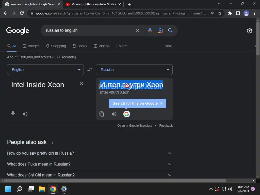Select the All results tab
Screen dimensions: 260x195
pos(12,46)
